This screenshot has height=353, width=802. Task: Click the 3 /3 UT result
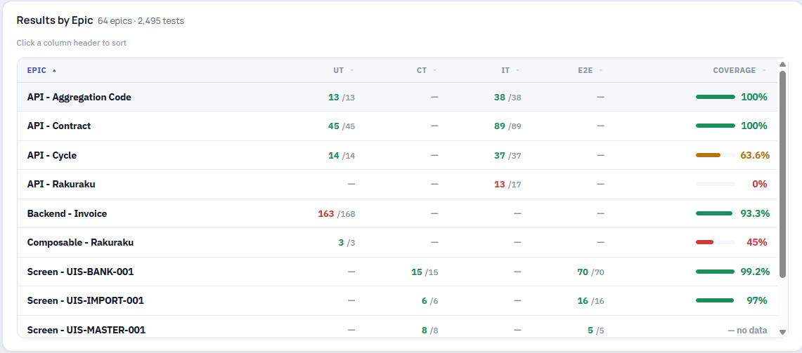click(x=347, y=243)
